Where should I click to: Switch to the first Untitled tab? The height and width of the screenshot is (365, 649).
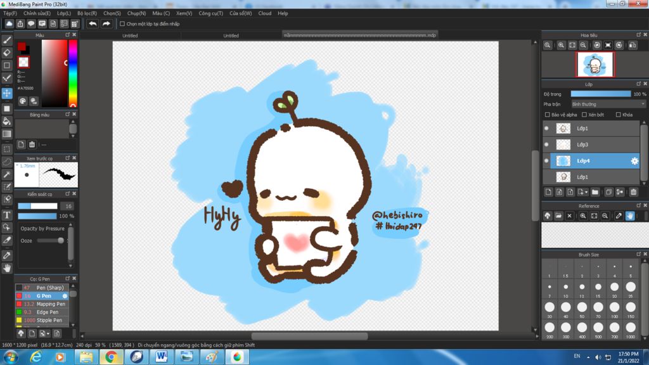[130, 35]
